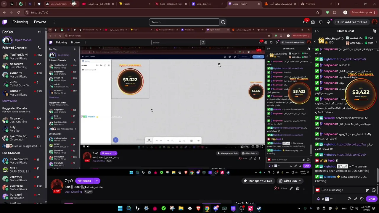Open the Get Bits diamond icon

pos(329,22)
